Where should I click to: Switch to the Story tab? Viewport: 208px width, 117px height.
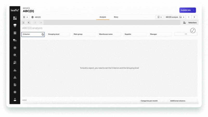[x=116, y=17]
